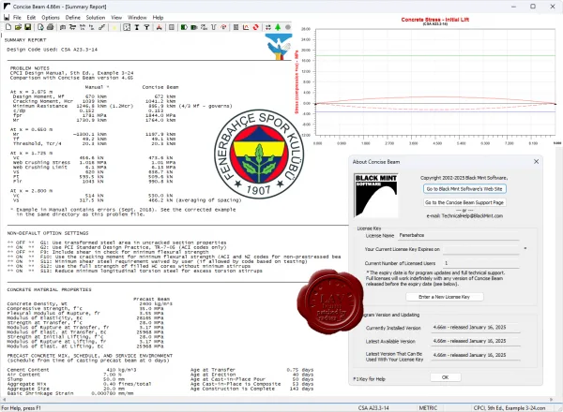Click Go to Black Mint Software's Web Site
563x412 pixels.
[464, 189]
